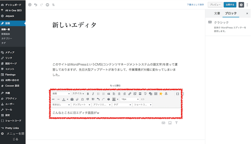Toggle bold in classic toolbar
This screenshot has width=251, height=144.
[x=88, y=94]
